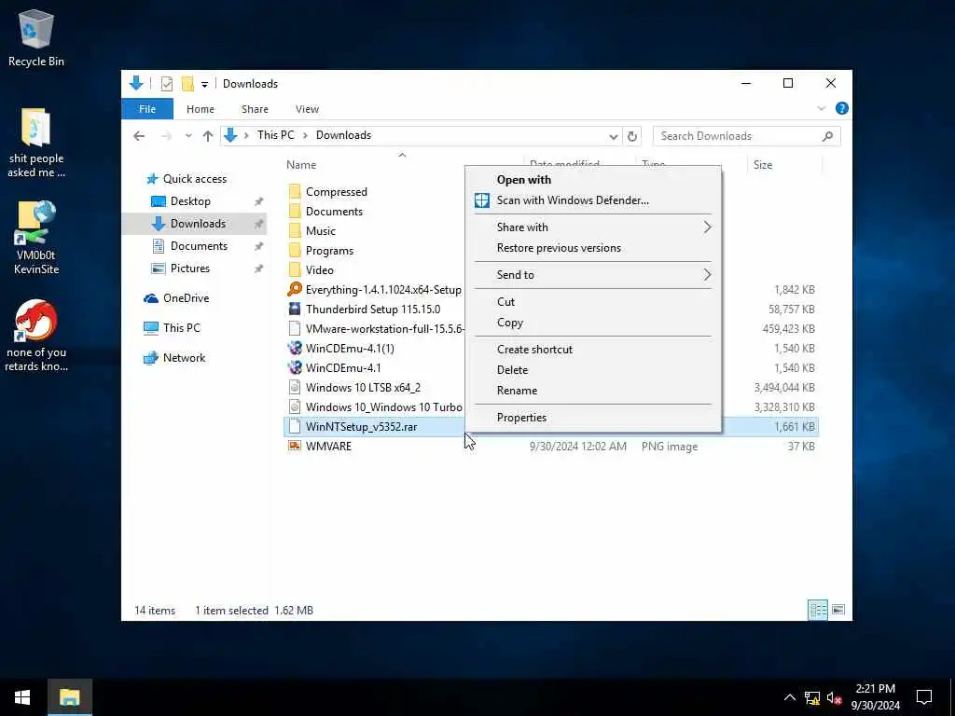Click This PC in the address bar
The image size is (955, 716).
pos(275,135)
